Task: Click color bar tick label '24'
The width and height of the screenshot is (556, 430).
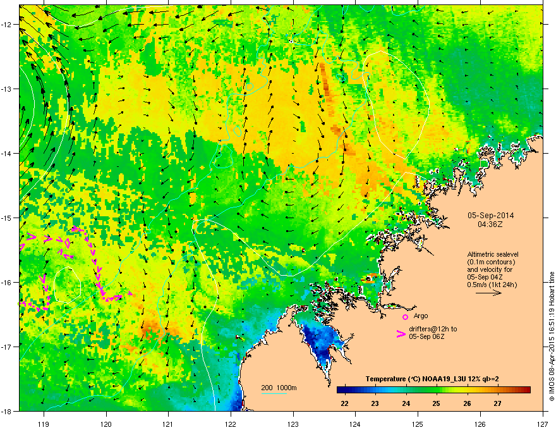Action: click(x=406, y=403)
